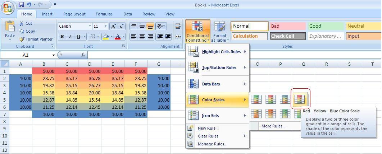Align text right in cells

(150, 37)
